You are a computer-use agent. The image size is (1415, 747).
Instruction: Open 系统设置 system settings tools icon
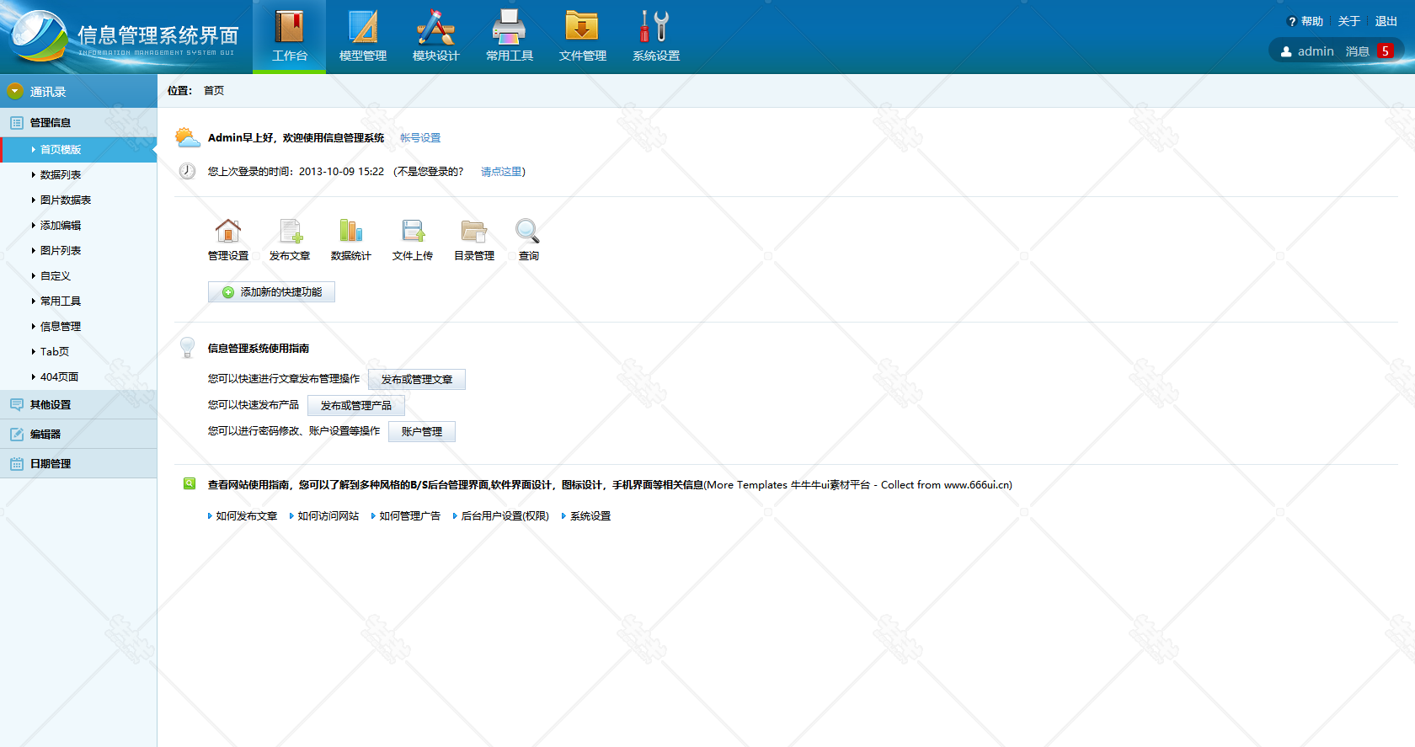click(x=655, y=28)
